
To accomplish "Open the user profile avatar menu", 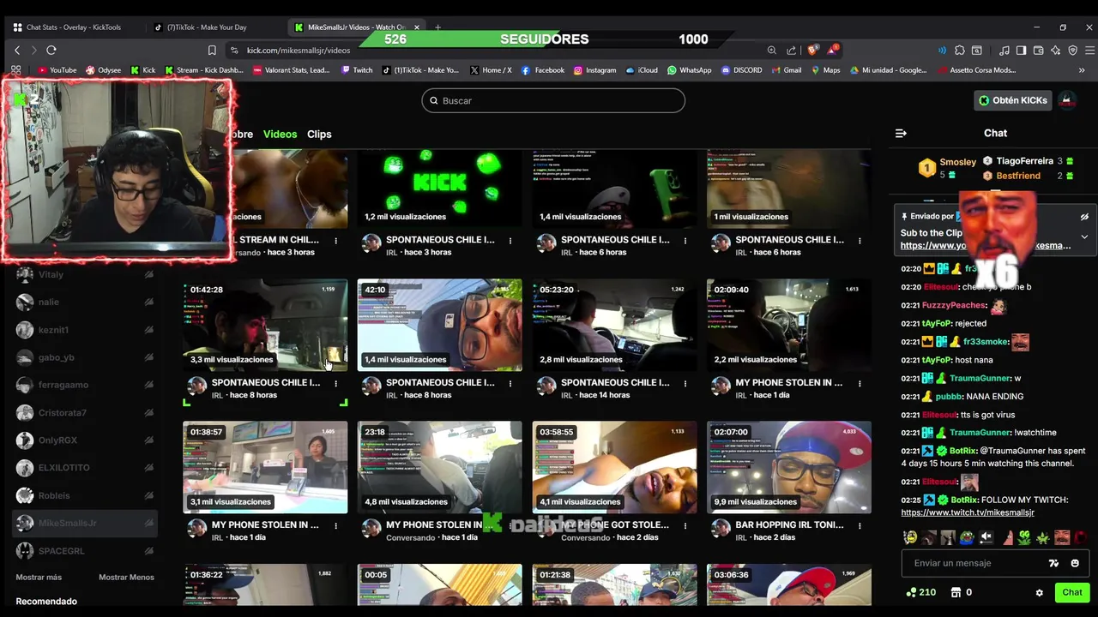I will coord(1067,100).
